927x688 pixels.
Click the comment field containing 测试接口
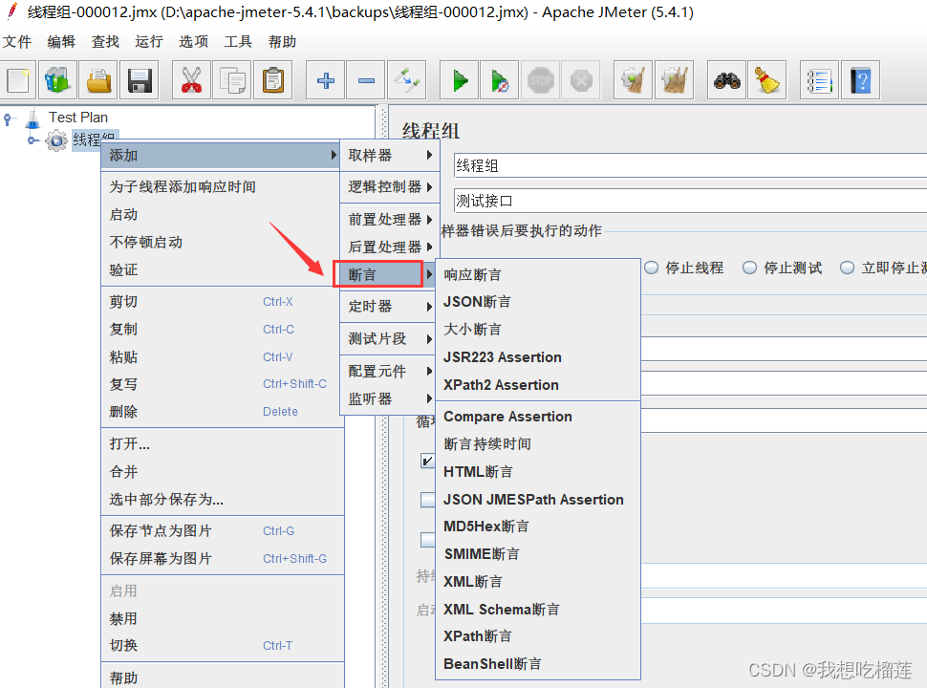click(x=690, y=201)
